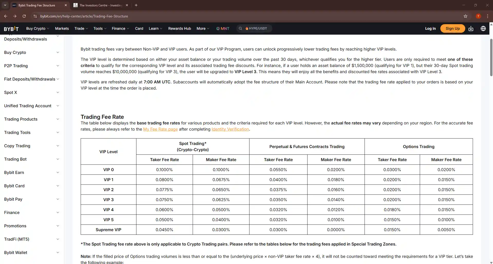Expand Finance sidebar section
This screenshot has height=264, width=493.
coord(32,212)
